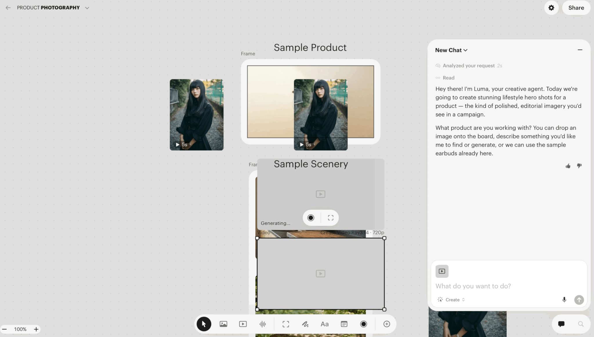Expand the Product Photography title menu
The width and height of the screenshot is (594, 337).
pos(87,8)
